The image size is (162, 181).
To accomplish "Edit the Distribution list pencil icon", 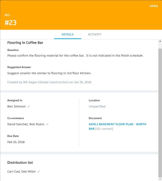I will [39, 172].
